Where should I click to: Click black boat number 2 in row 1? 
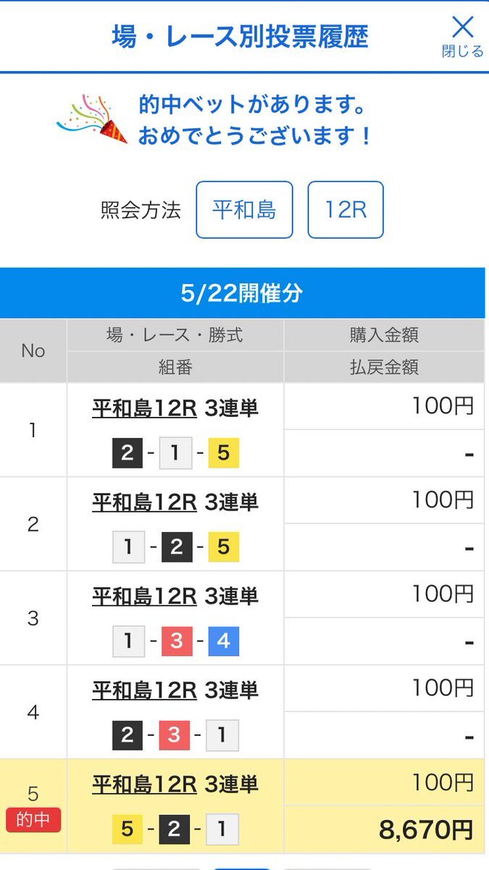pos(128,454)
